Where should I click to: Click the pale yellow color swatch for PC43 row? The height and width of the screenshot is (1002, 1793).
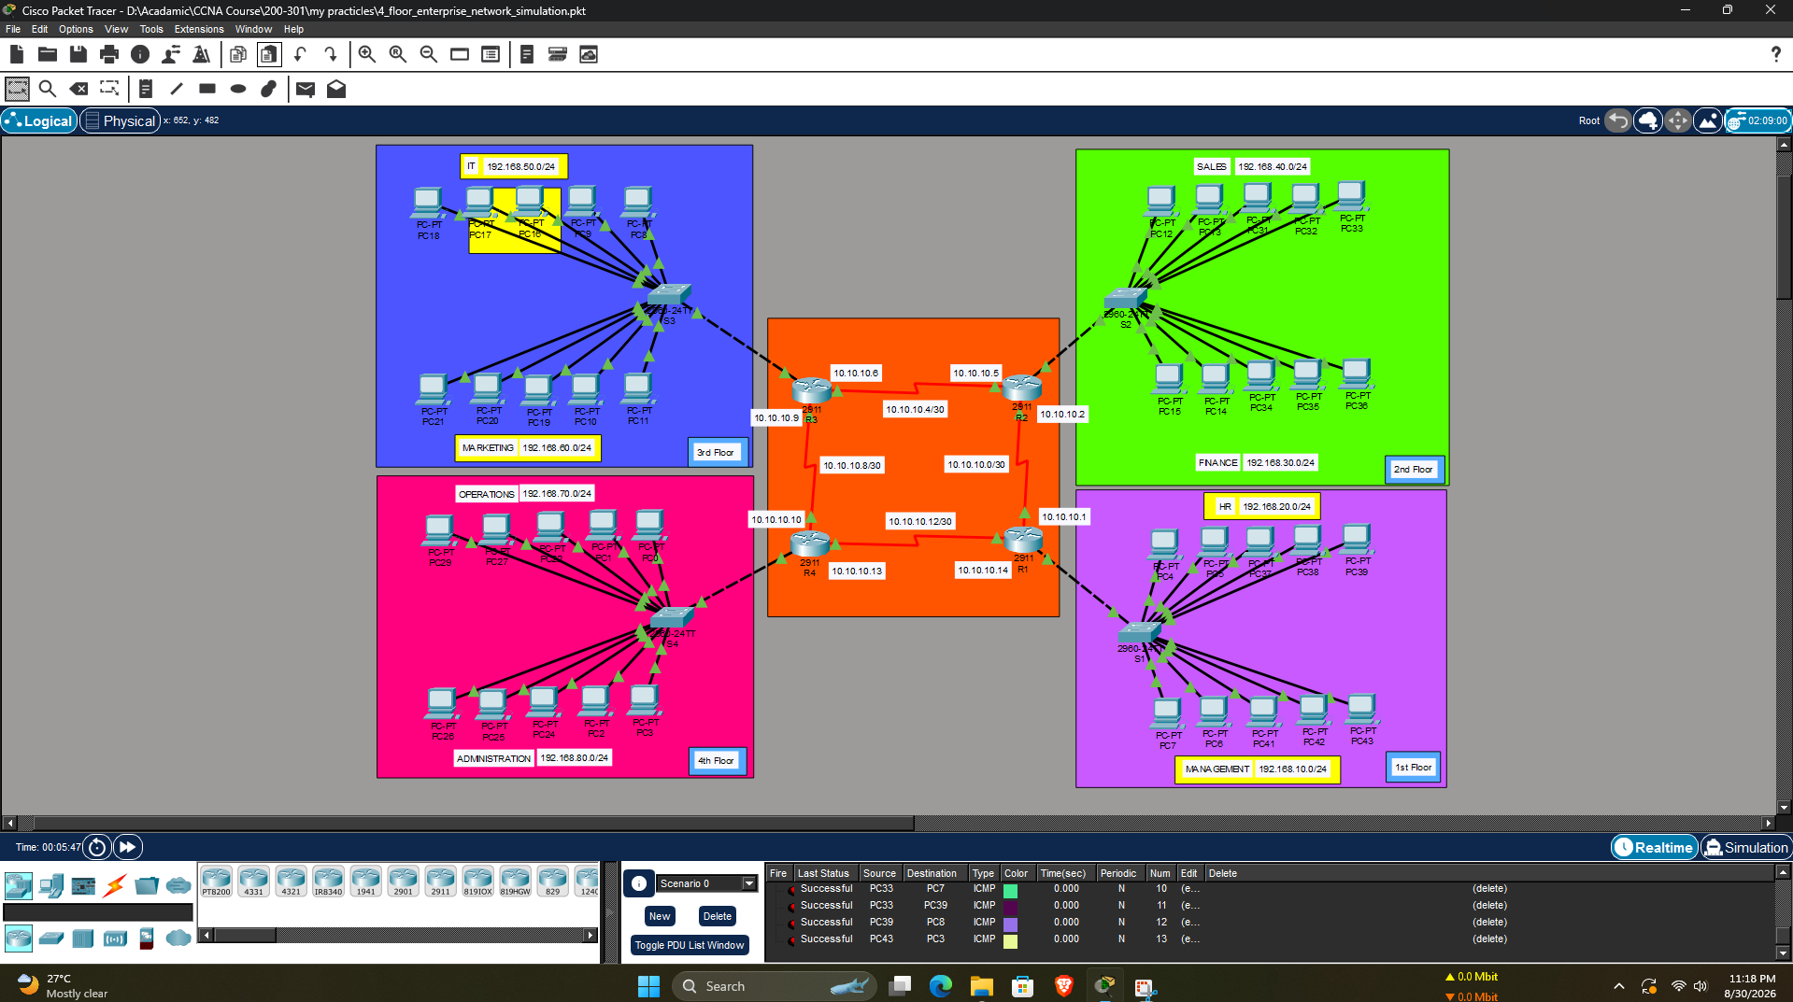coord(1011,940)
